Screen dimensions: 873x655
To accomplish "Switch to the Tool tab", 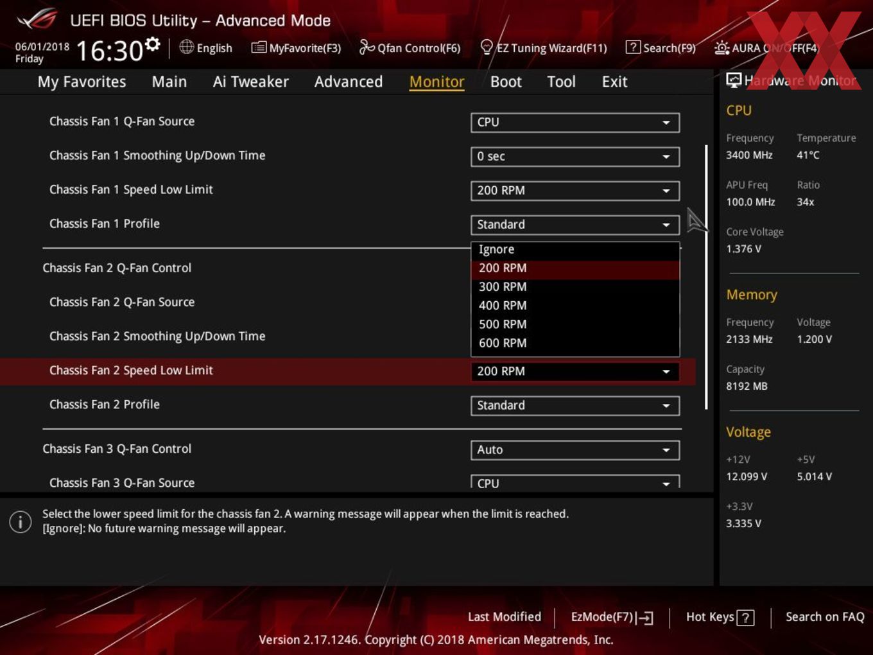I will point(561,82).
